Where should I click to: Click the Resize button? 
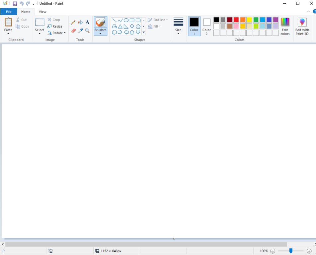[55, 27]
